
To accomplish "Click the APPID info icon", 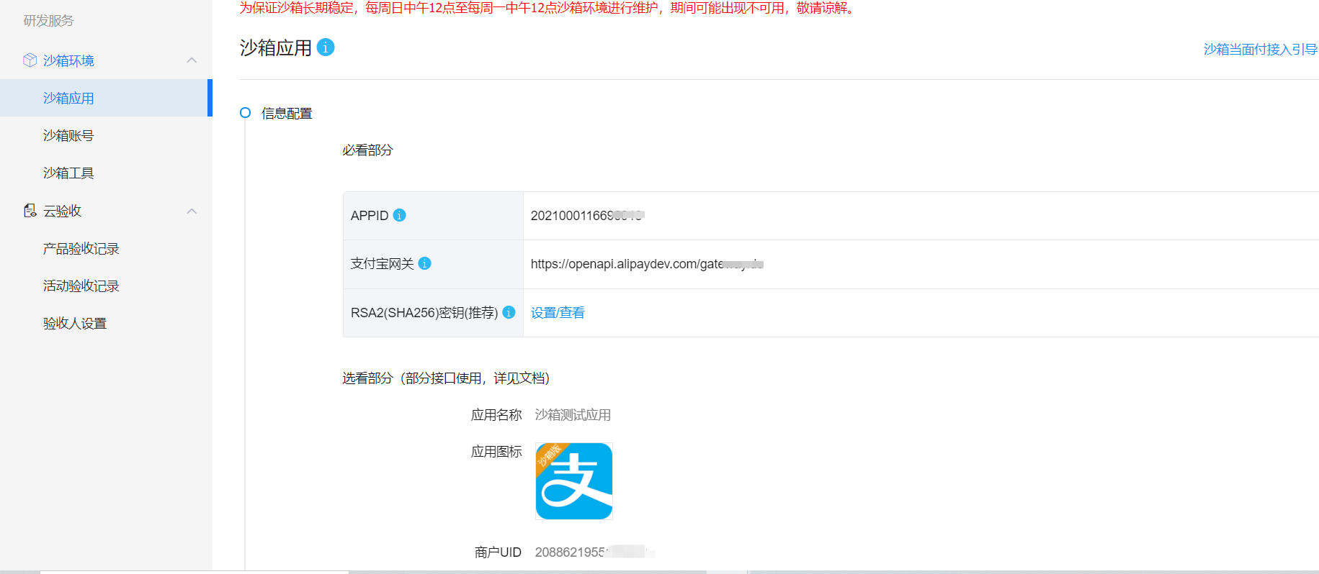I will coord(399,215).
